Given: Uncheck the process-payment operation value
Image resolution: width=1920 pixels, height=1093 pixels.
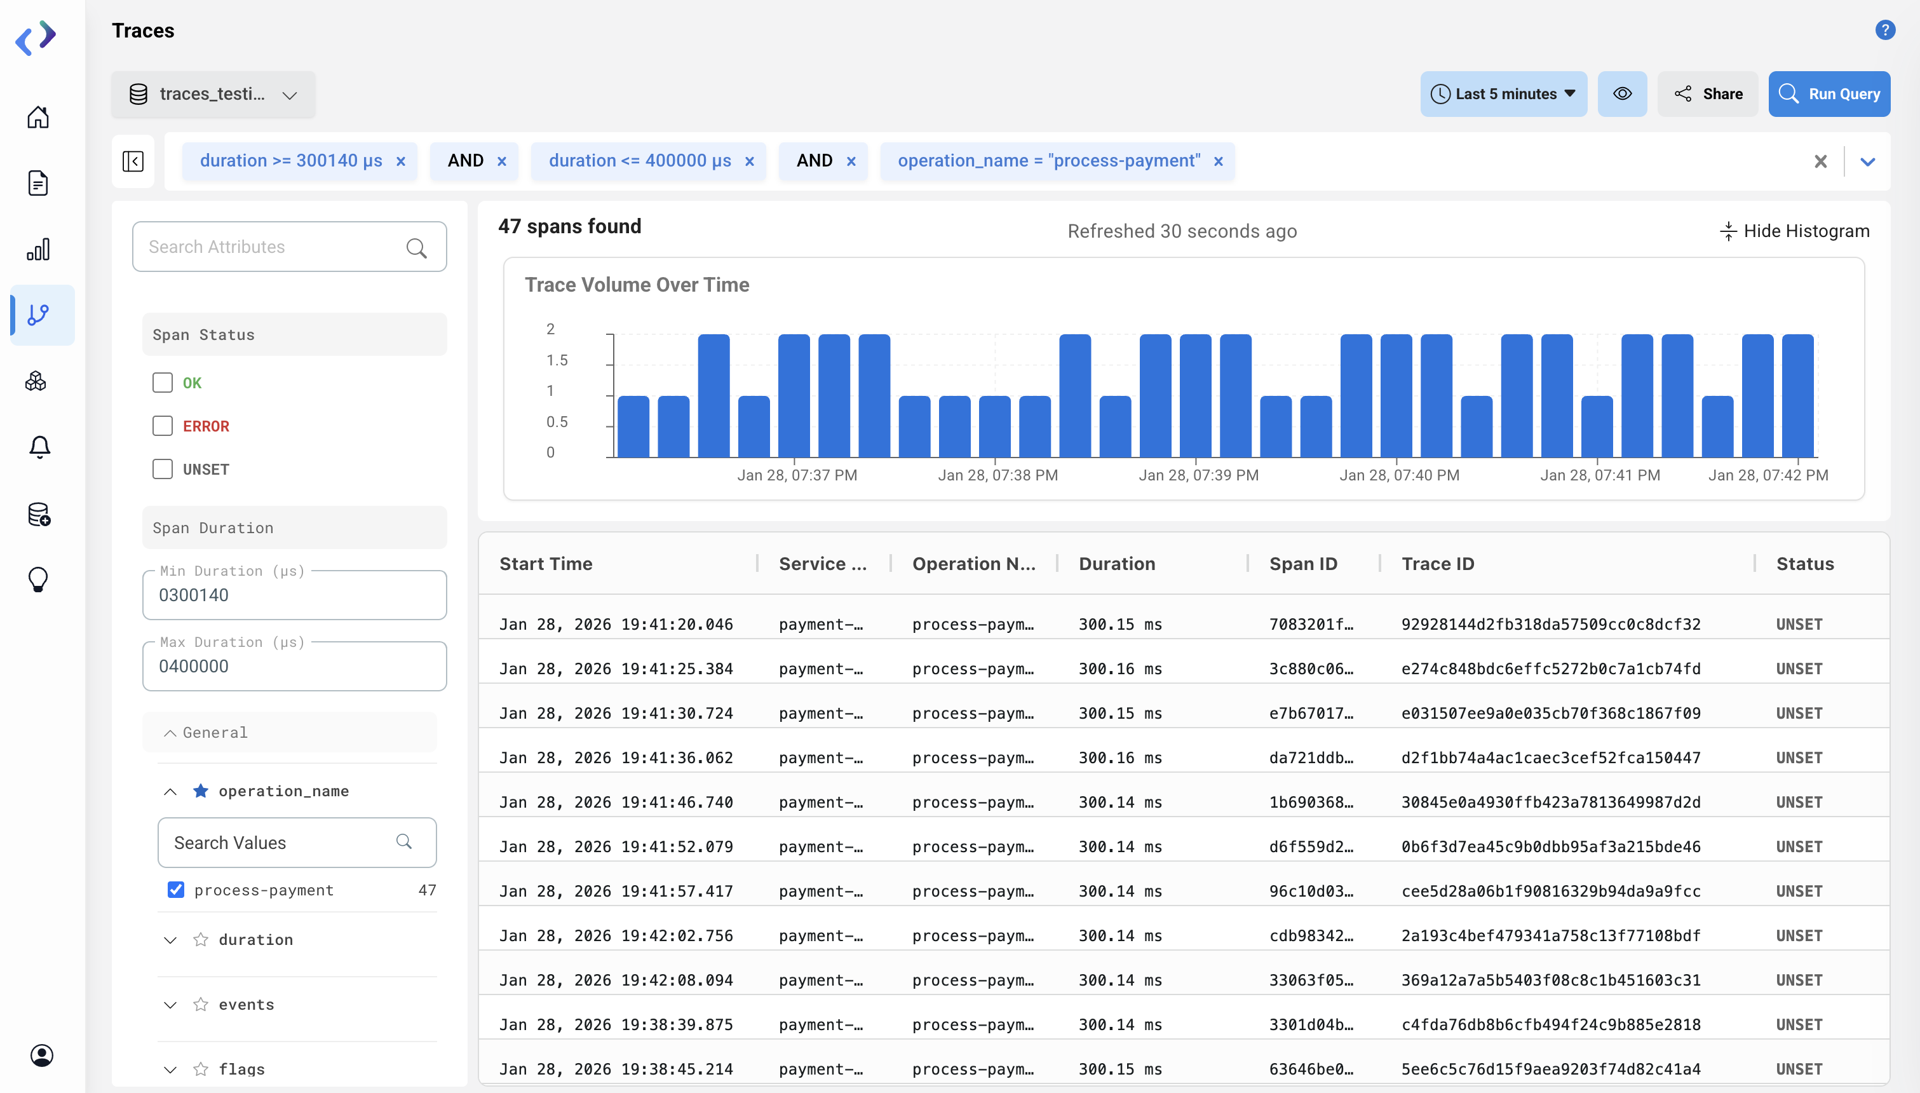Looking at the screenshot, I should coord(175,890).
